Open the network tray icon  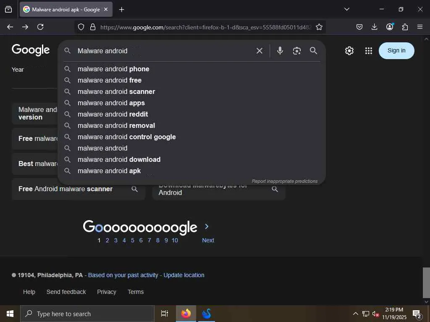(366, 314)
